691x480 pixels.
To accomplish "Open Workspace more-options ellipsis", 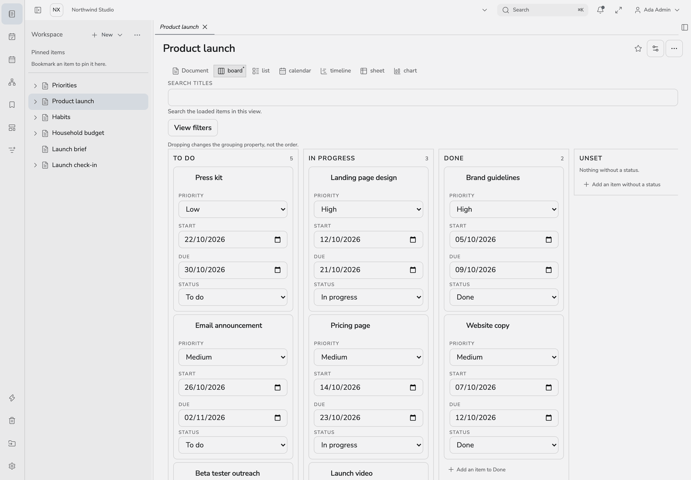I will 137,35.
